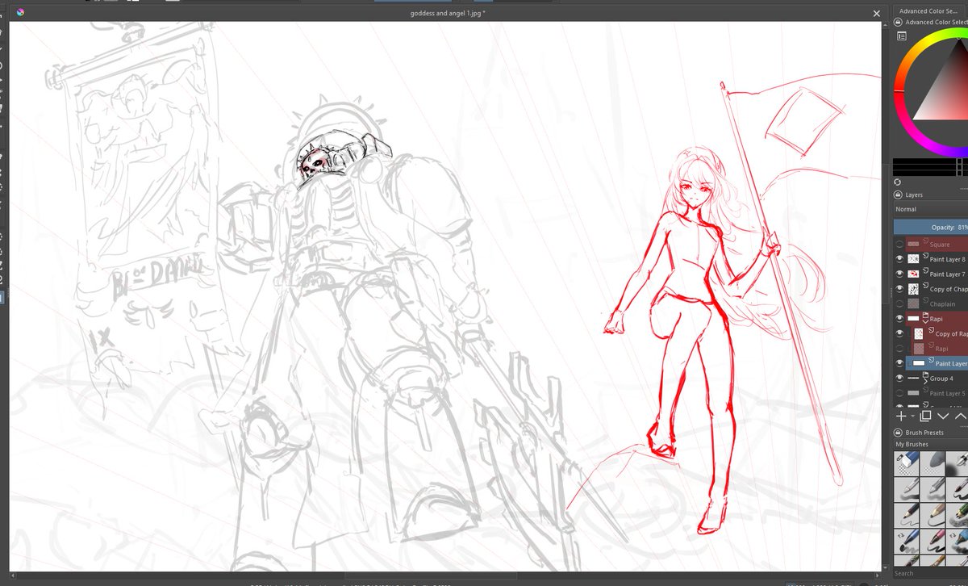
Task: Duplicate the current layer
Action: click(x=925, y=416)
